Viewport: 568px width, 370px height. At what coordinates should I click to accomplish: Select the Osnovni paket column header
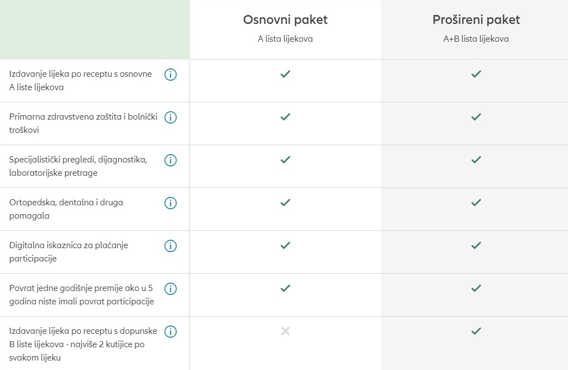(285, 20)
